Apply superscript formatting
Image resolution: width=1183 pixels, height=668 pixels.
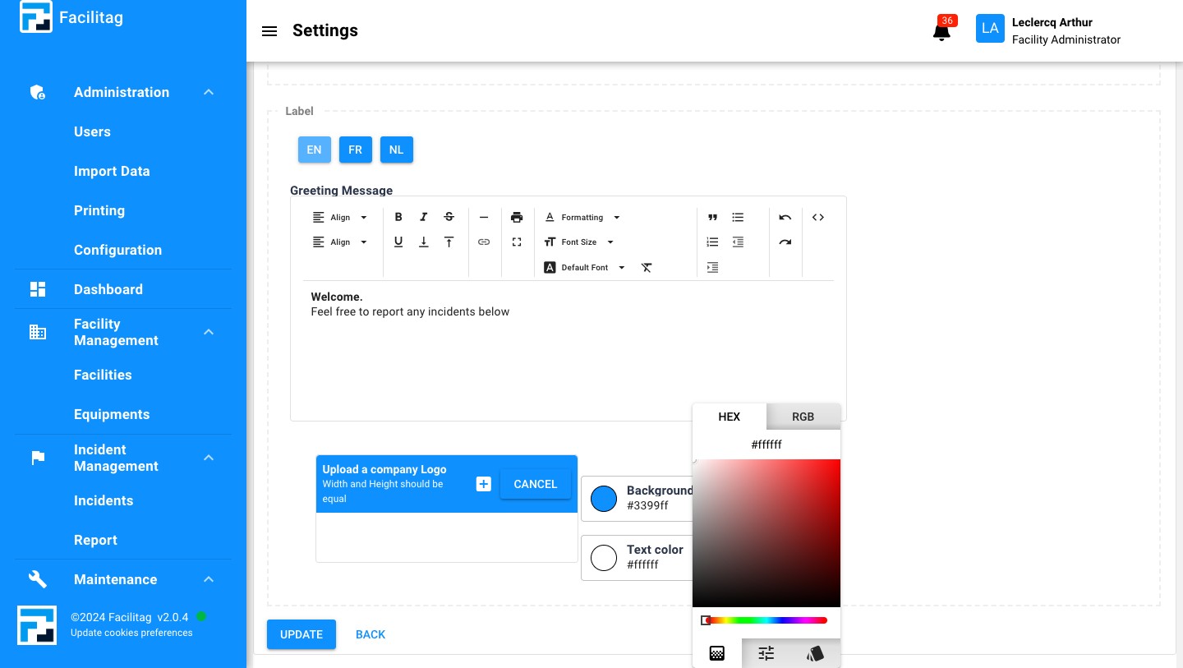(449, 242)
